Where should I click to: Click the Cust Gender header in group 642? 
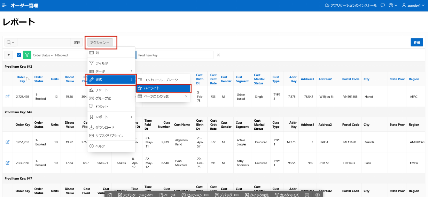[x=226, y=79]
